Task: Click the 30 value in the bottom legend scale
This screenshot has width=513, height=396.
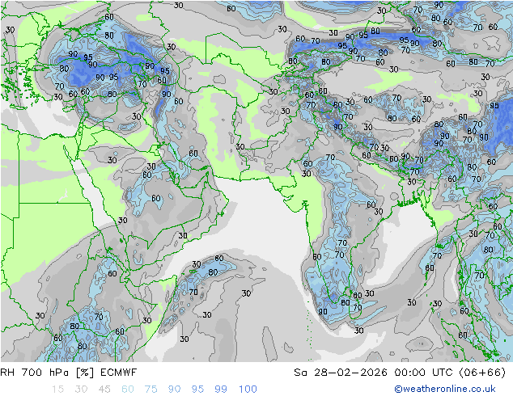Action: (x=81, y=389)
